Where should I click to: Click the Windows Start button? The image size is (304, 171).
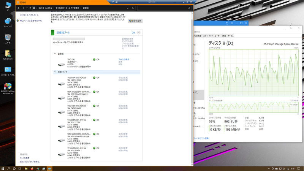3,168
